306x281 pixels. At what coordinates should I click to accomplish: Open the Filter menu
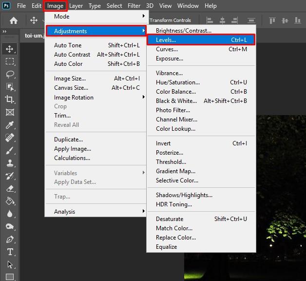[x=134, y=6]
